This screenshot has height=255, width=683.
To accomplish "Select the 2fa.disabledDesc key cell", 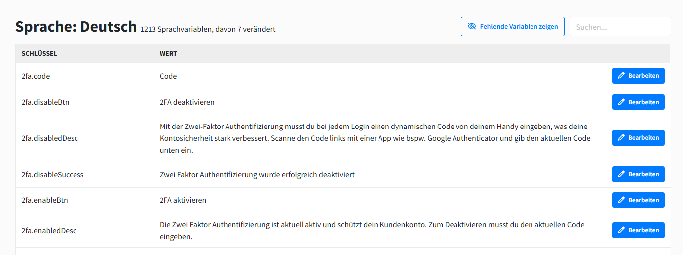I will [x=50, y=138].
